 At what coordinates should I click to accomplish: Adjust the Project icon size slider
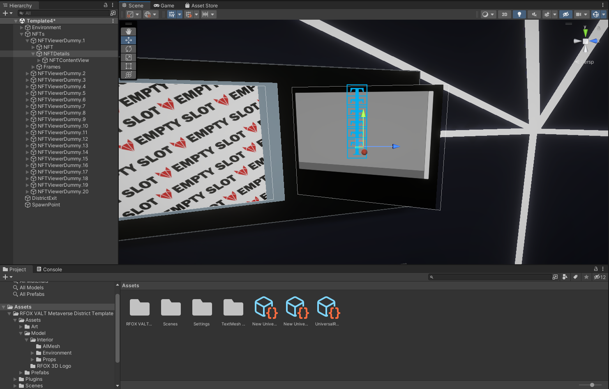click(x=592, y=385)
